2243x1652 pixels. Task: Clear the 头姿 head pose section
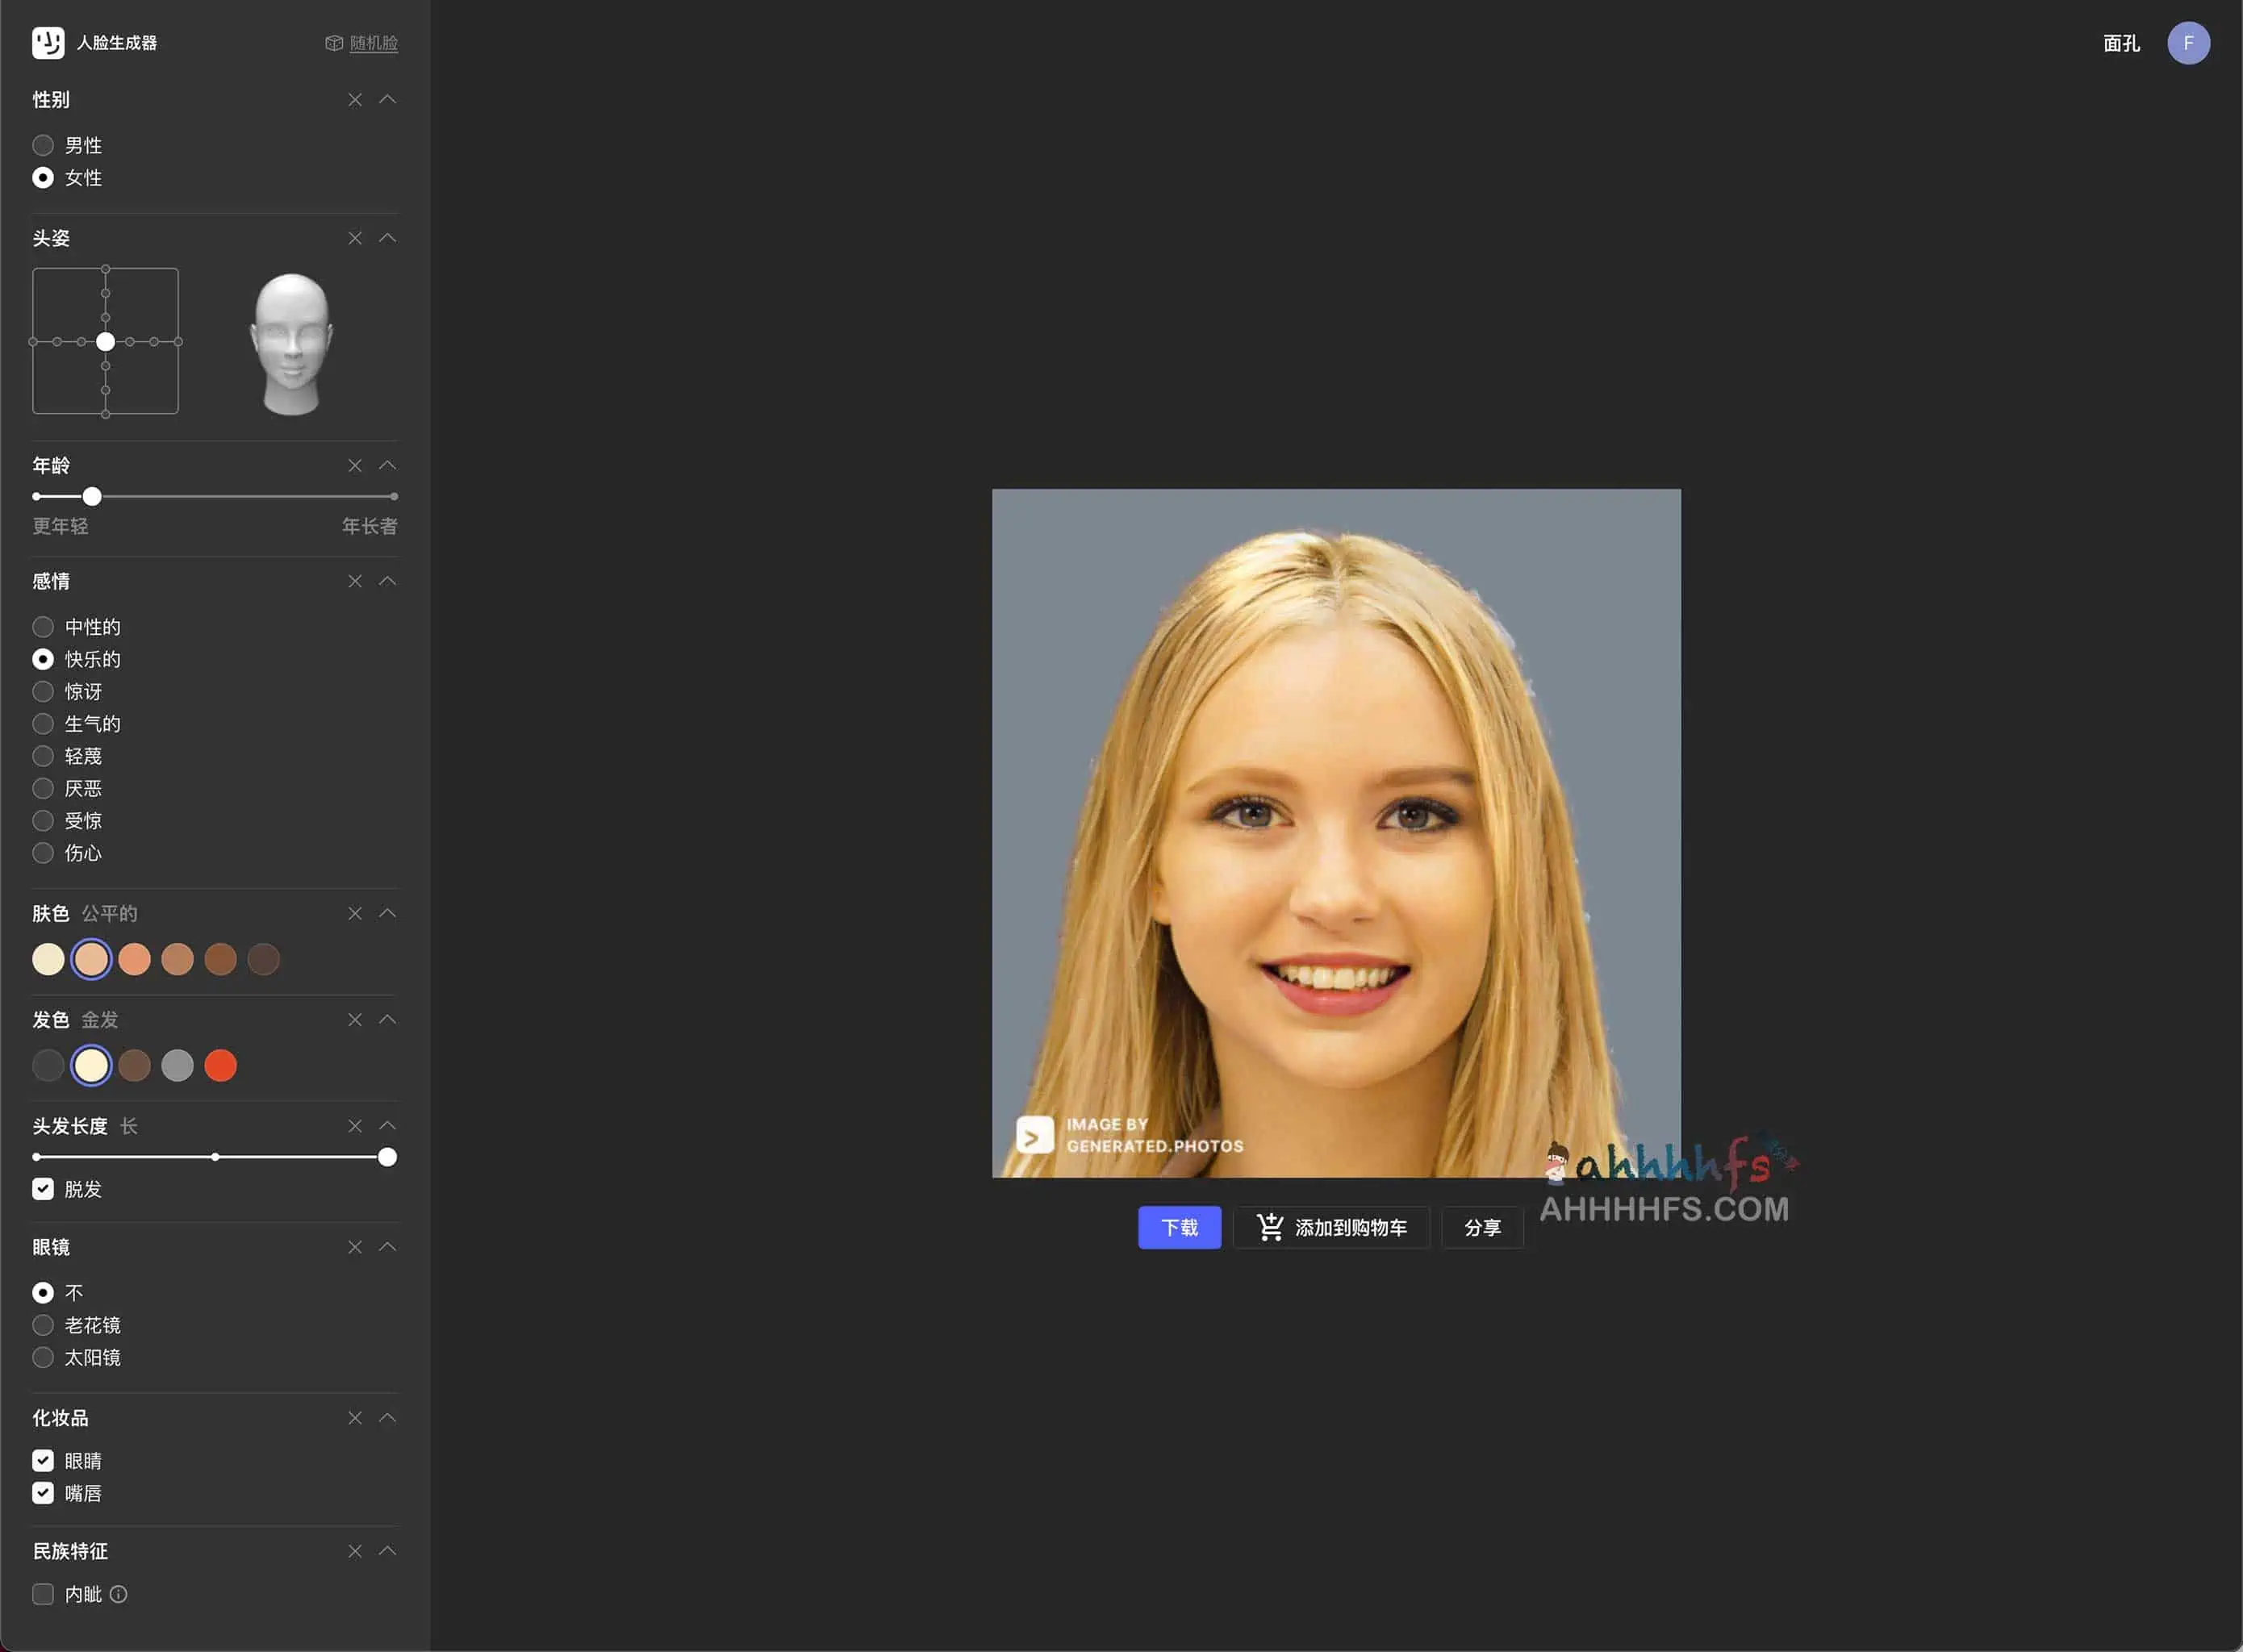click(x=355, y=238)
